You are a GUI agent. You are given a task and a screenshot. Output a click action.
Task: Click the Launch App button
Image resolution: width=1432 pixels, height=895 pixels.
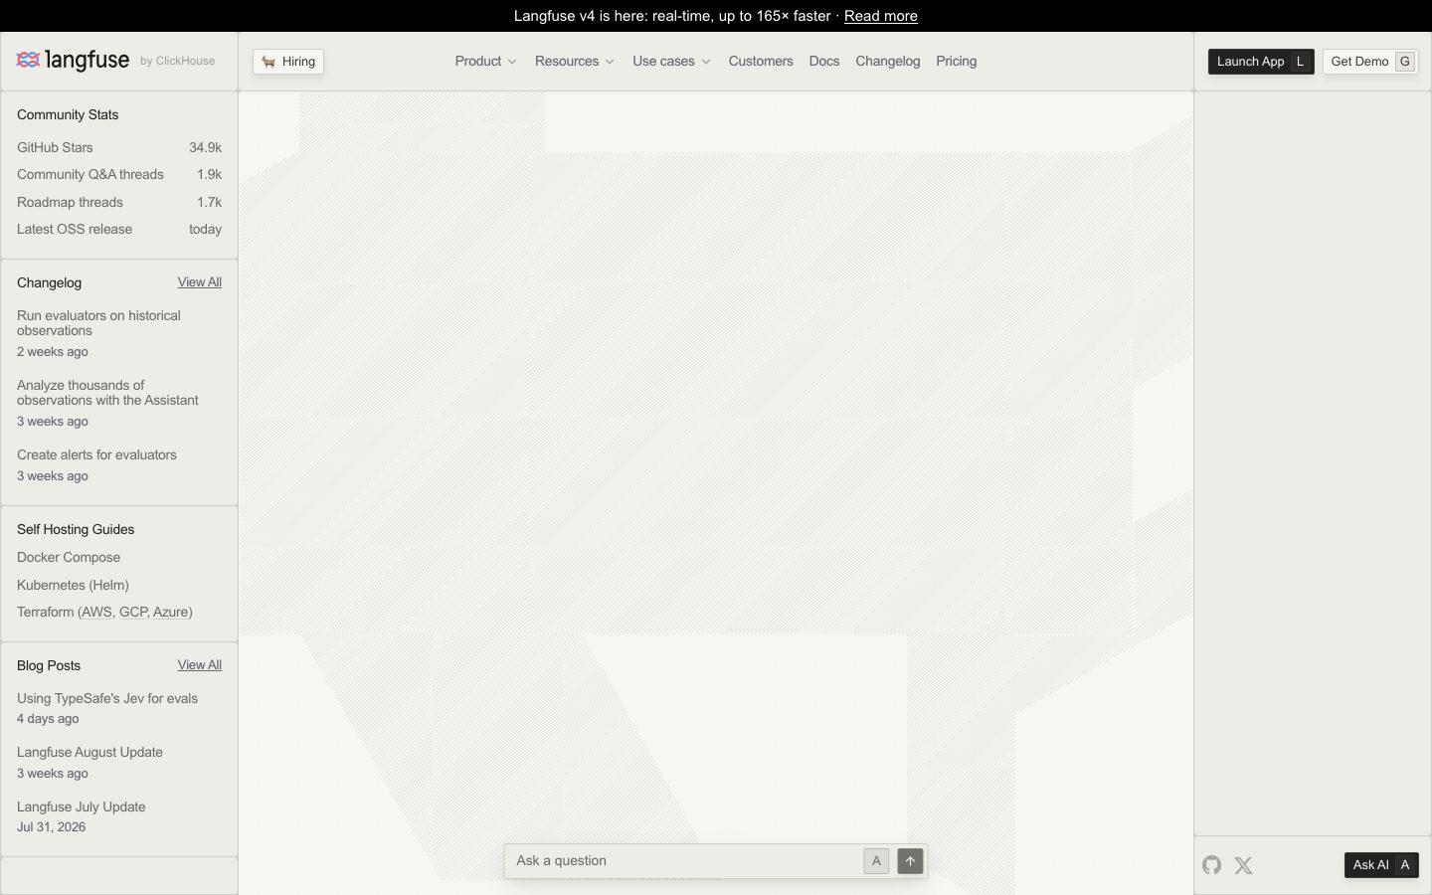(x=1261, y=62)
